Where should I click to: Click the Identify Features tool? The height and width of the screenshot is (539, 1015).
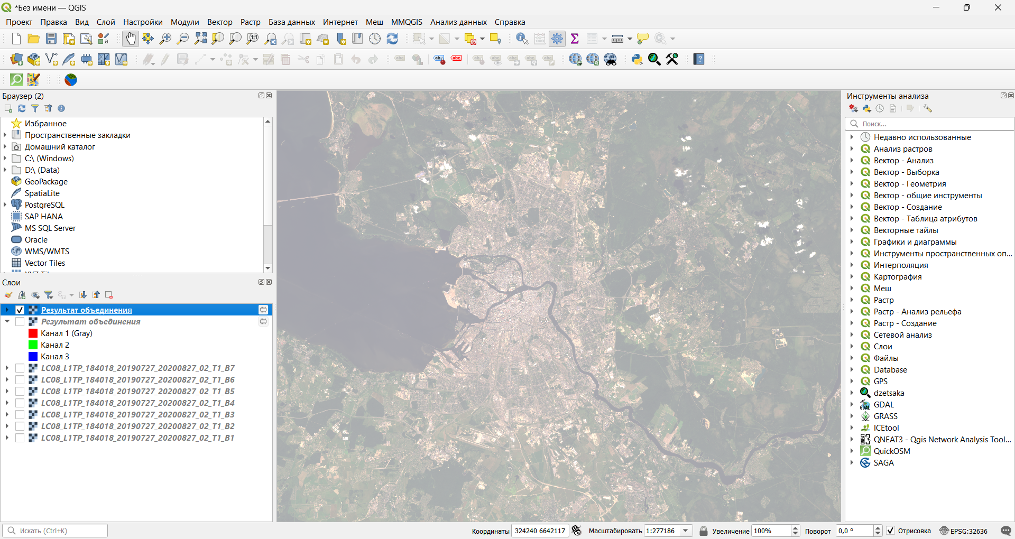pyautogui.click(x=522, y=39)
